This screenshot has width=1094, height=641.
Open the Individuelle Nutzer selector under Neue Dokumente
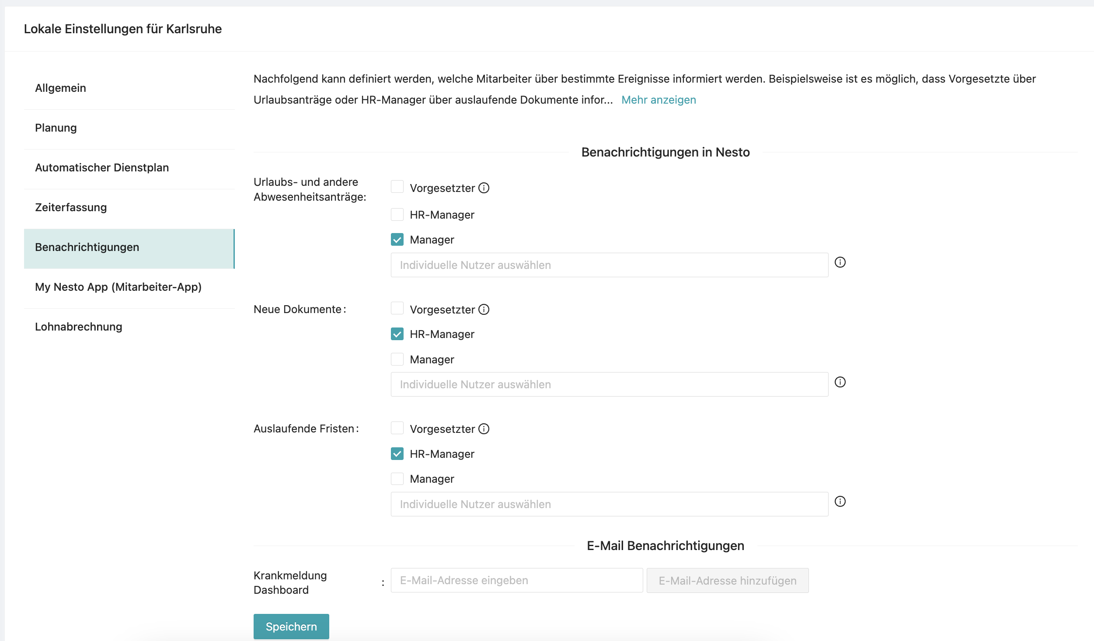(x=608, y=384)
